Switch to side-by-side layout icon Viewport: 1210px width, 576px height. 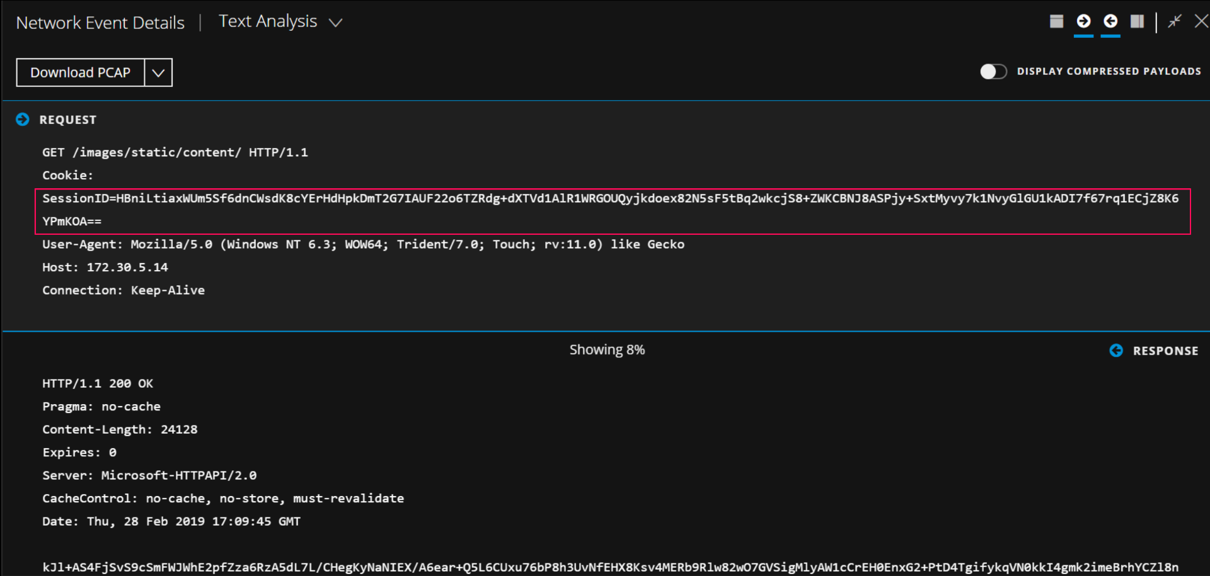pos(1137,21)
